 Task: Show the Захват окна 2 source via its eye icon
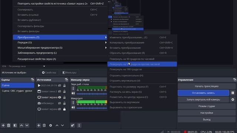point(60,91)
